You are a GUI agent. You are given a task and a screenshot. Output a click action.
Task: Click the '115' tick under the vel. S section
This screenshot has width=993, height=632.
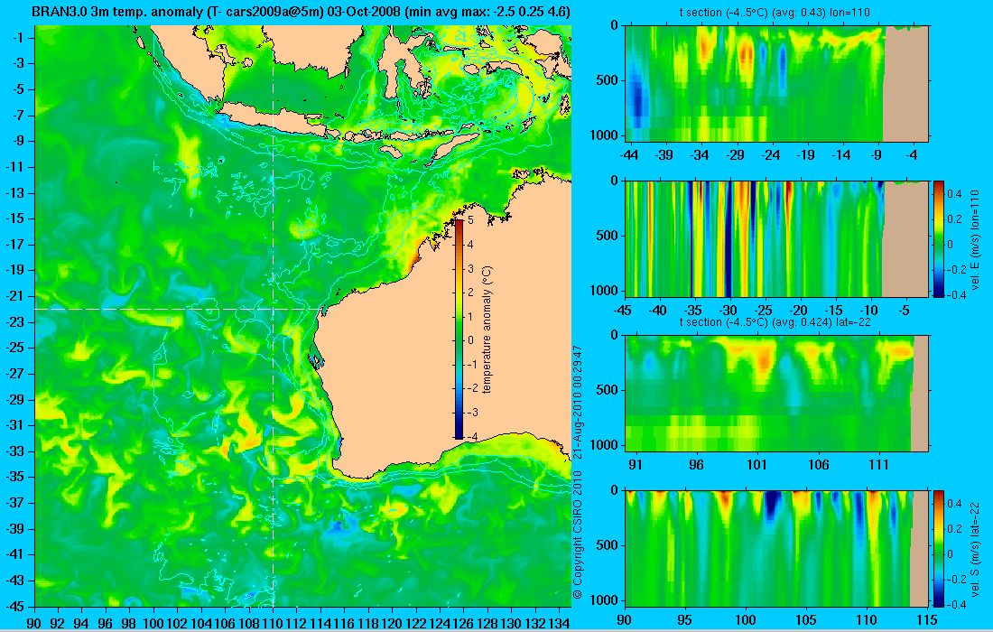coord(926,620)
